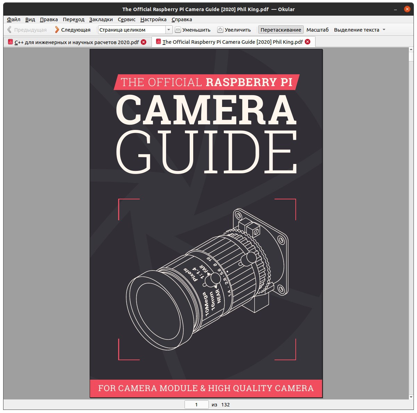This screenshot has width=417, height=413.
Task: Open the Вид menu
Action: click(30, 19)
